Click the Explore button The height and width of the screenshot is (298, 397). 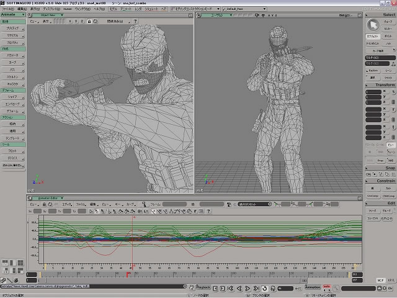coord(373,70)
